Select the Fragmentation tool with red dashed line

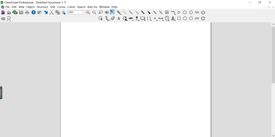107,18
